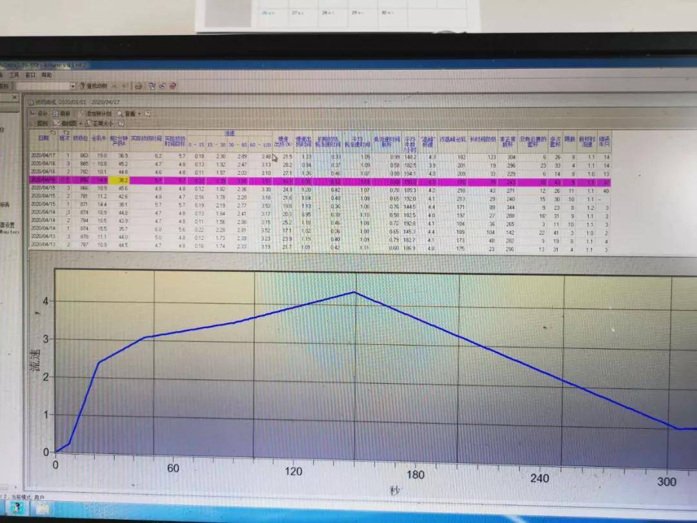Image resolution: width=697 pixels, height=523 pixels.
Task: Click the help icon right of 查看
Action: pos(148,114)
